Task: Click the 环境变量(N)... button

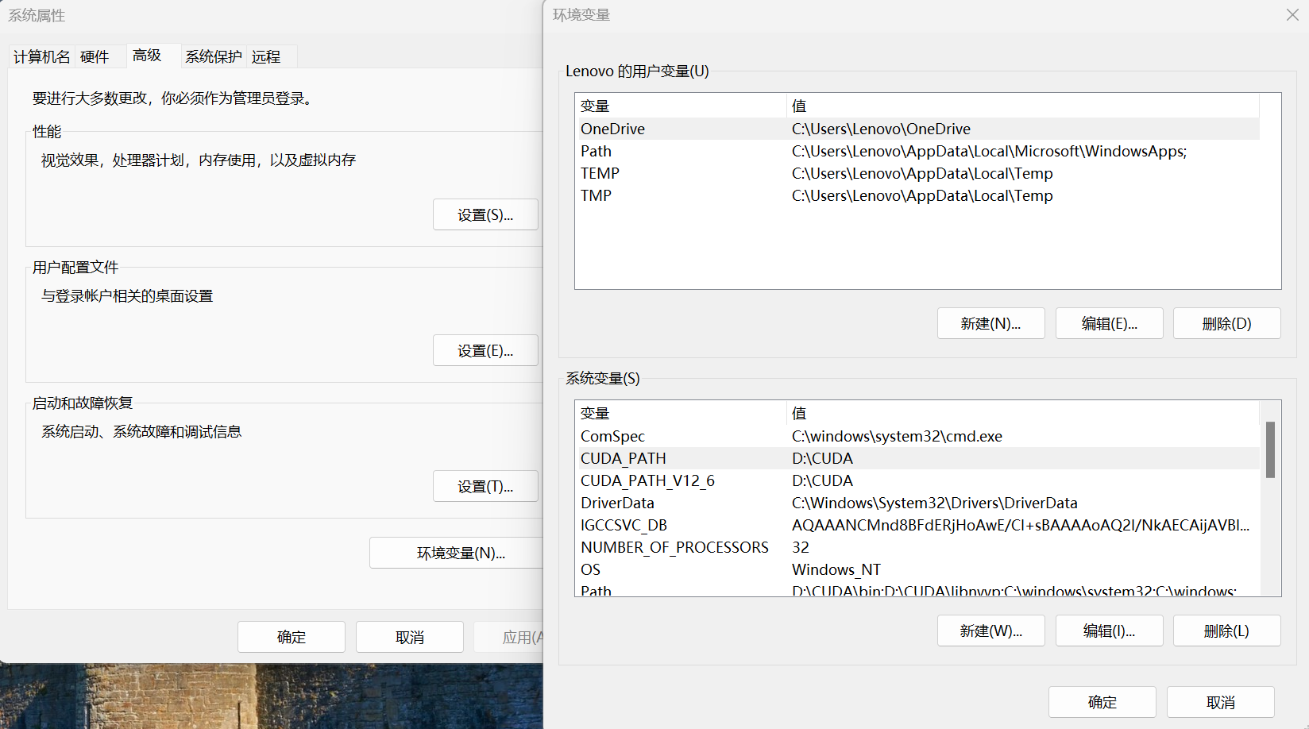Action: [457, 553]
